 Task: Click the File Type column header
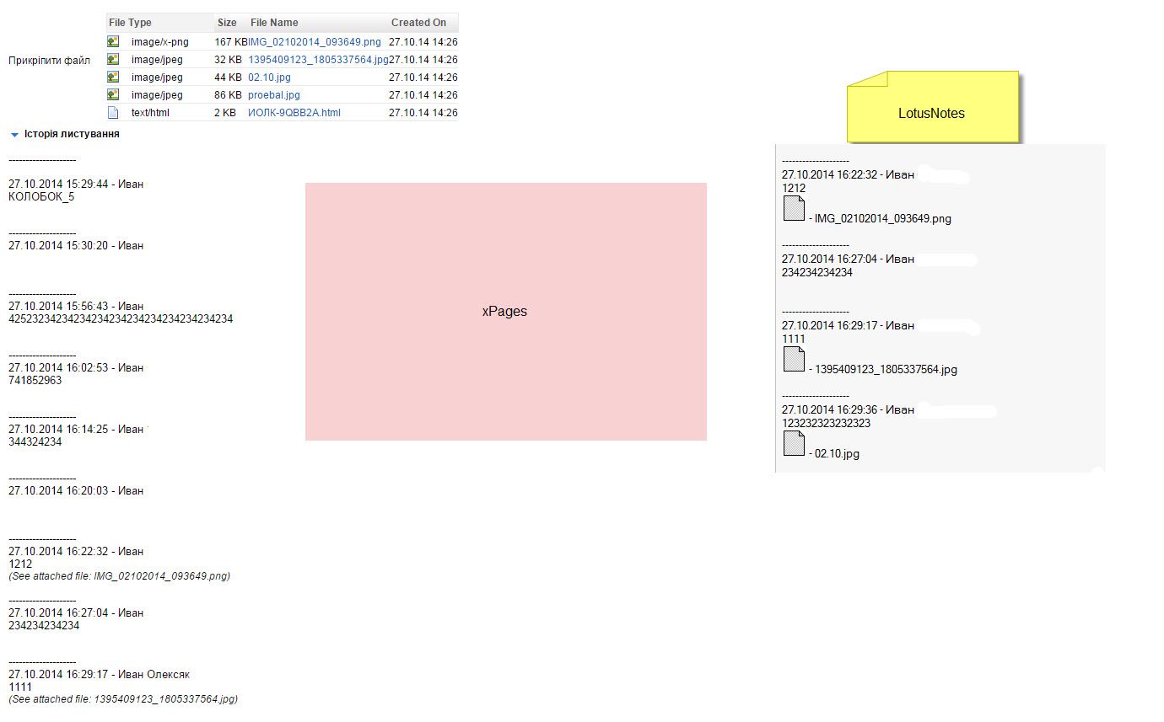tap(130, 23)
